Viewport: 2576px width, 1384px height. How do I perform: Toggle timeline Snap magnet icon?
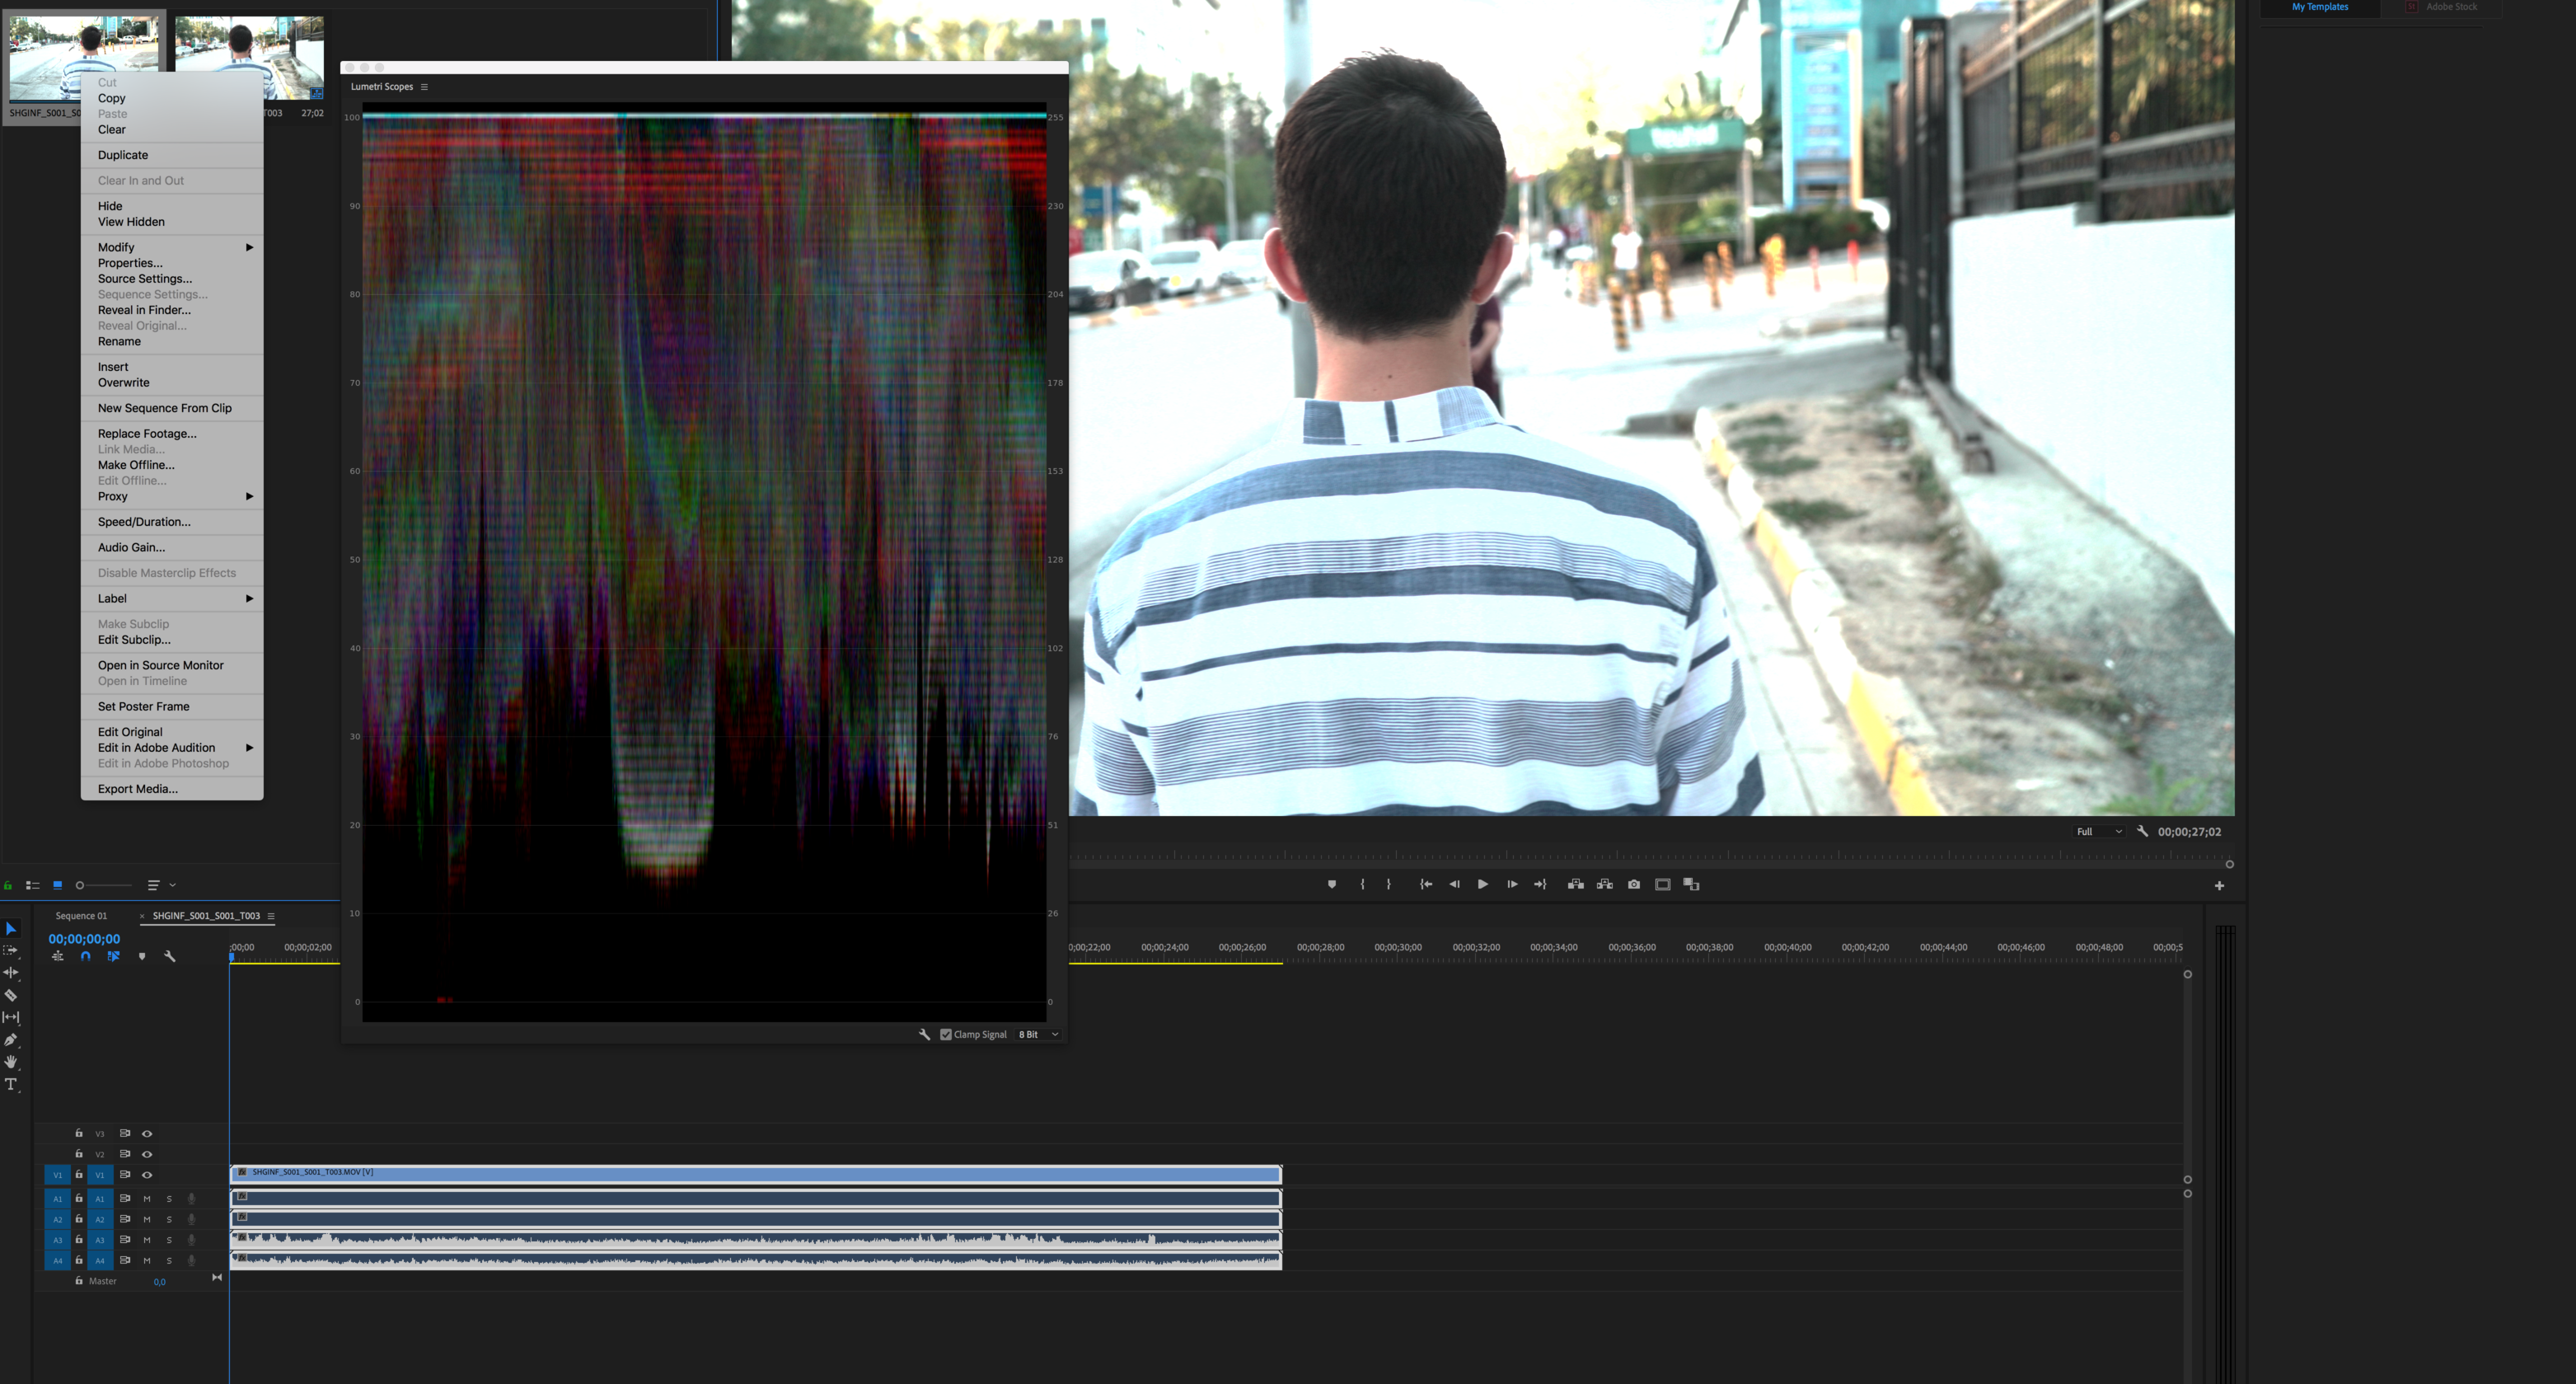coord(86,957)
